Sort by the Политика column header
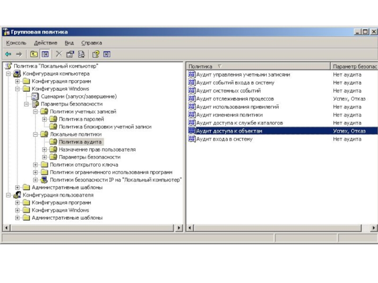The height and width of the screenshot is (283, 378). tap(203, 67)
